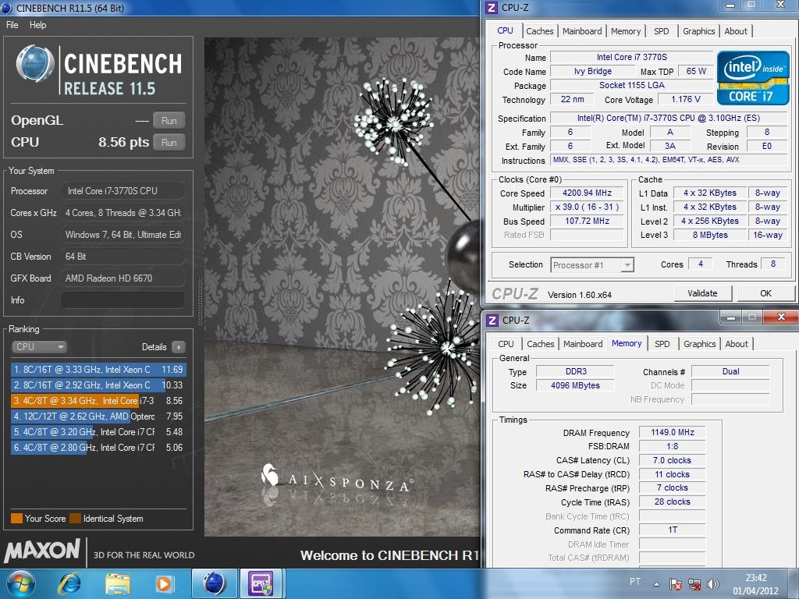
Task: Run the OpenGL benchmark
Action: pos(169,121)
